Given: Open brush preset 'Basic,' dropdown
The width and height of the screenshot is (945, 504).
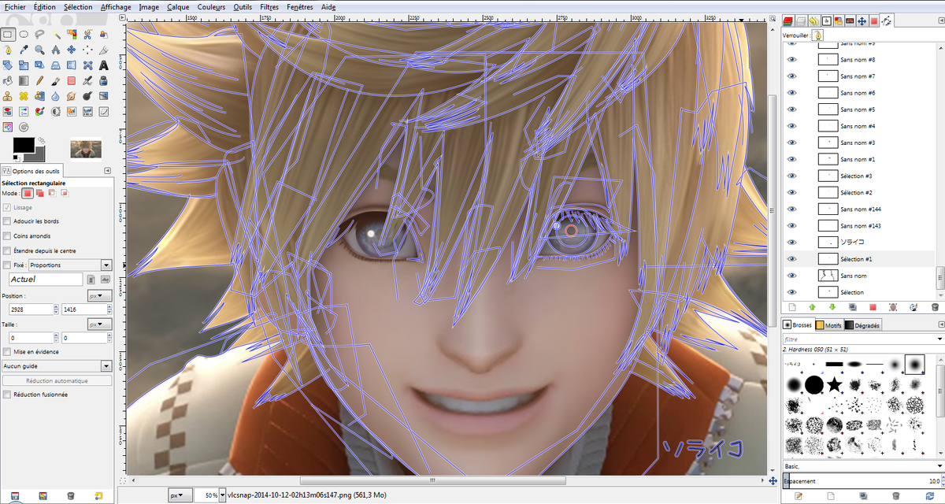Looking at the screenshot, I should 862,466.
